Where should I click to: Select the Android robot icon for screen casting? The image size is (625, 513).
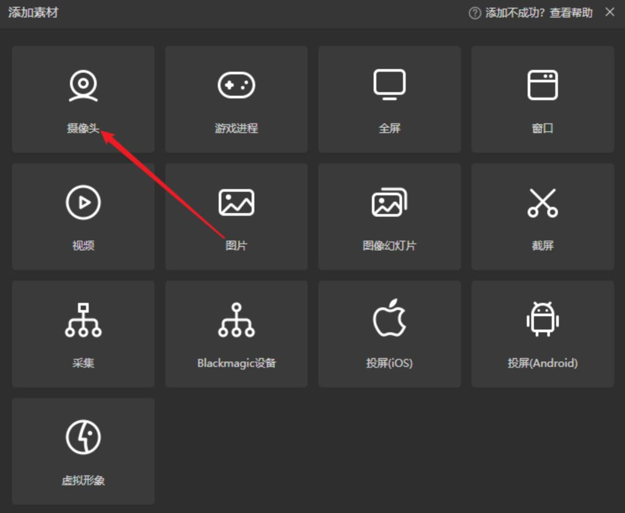point(542,319)
